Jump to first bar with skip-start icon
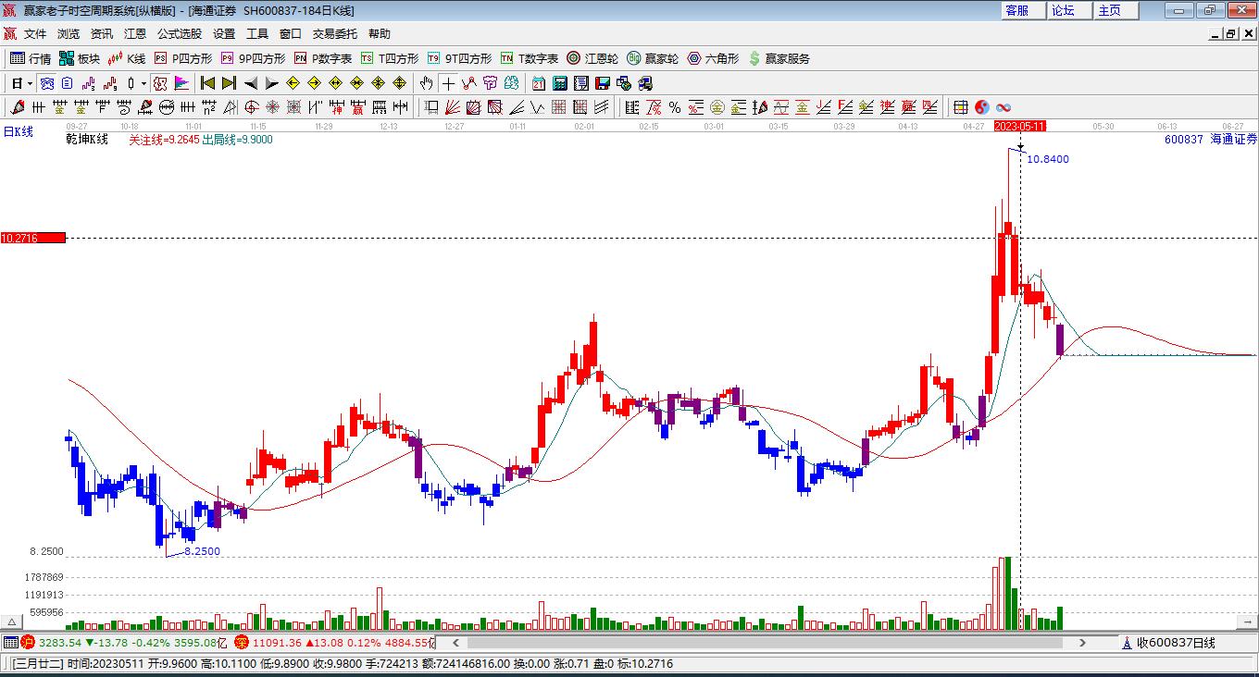The image size is (1259, 677). pos(208,83)
